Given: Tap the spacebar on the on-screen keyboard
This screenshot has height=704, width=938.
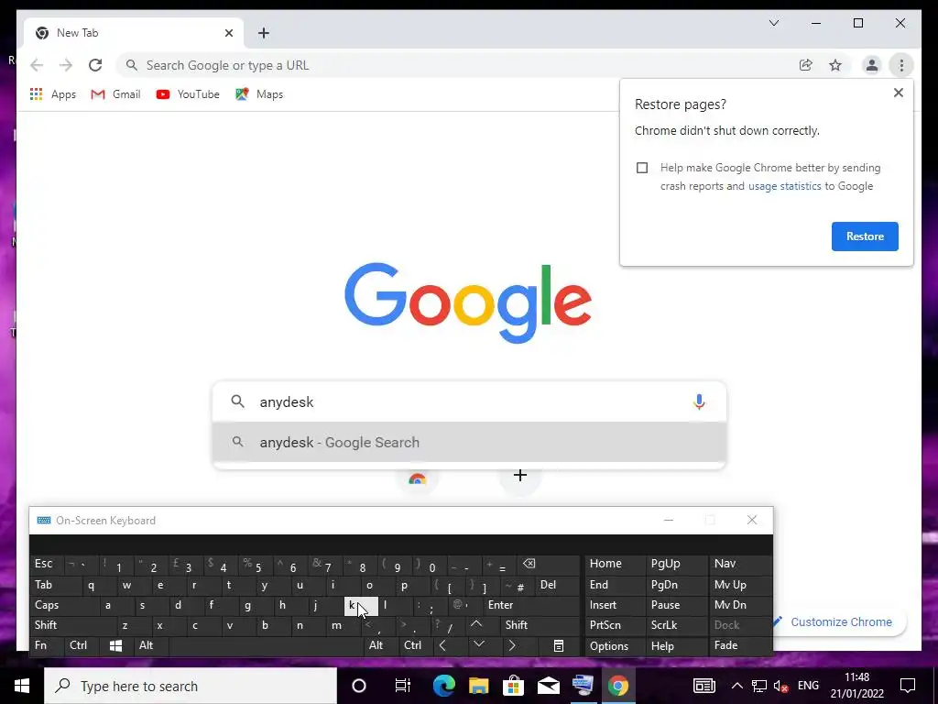Looking at the screenshot, I should [x=267, y=646].
